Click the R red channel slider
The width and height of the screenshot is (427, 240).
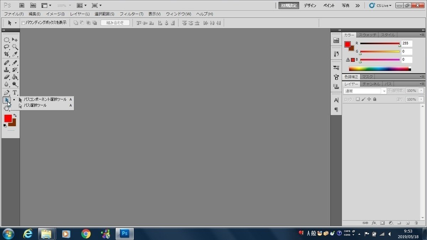[x=380, y=43]
